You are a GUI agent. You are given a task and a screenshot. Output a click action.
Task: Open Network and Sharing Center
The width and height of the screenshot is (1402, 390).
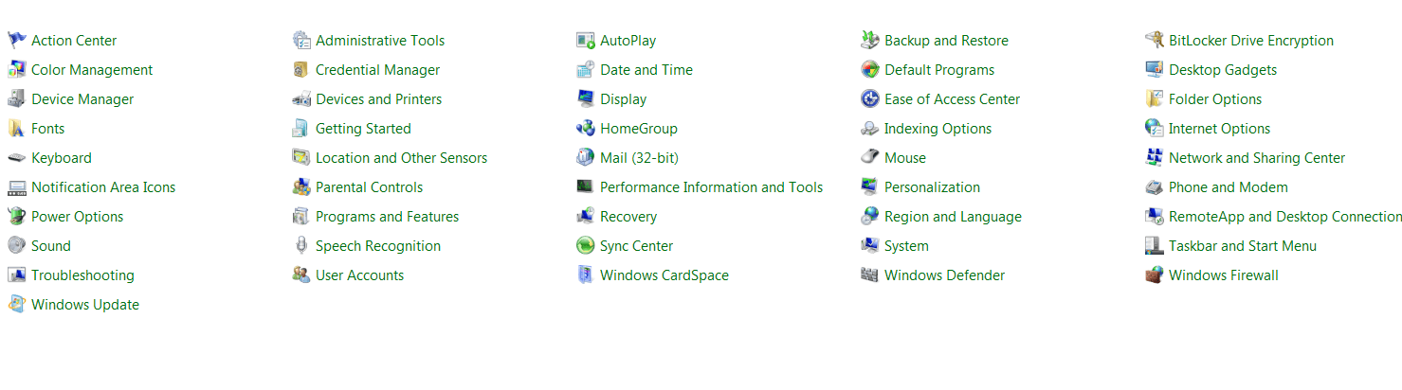[x=1257, y=158]
